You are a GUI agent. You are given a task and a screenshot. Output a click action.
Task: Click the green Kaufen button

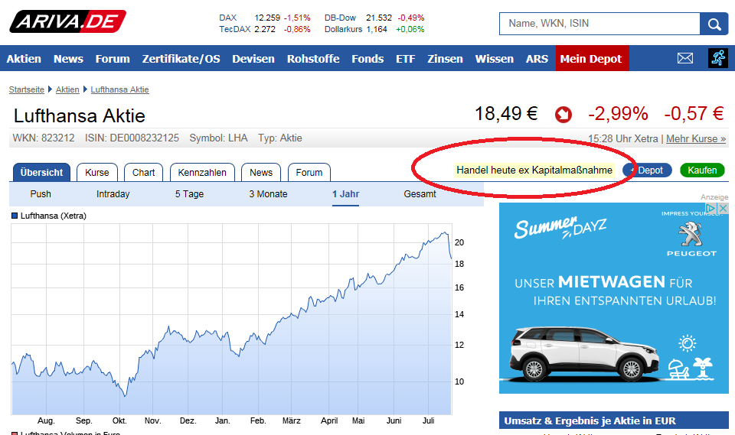click(x=702, y=170)
